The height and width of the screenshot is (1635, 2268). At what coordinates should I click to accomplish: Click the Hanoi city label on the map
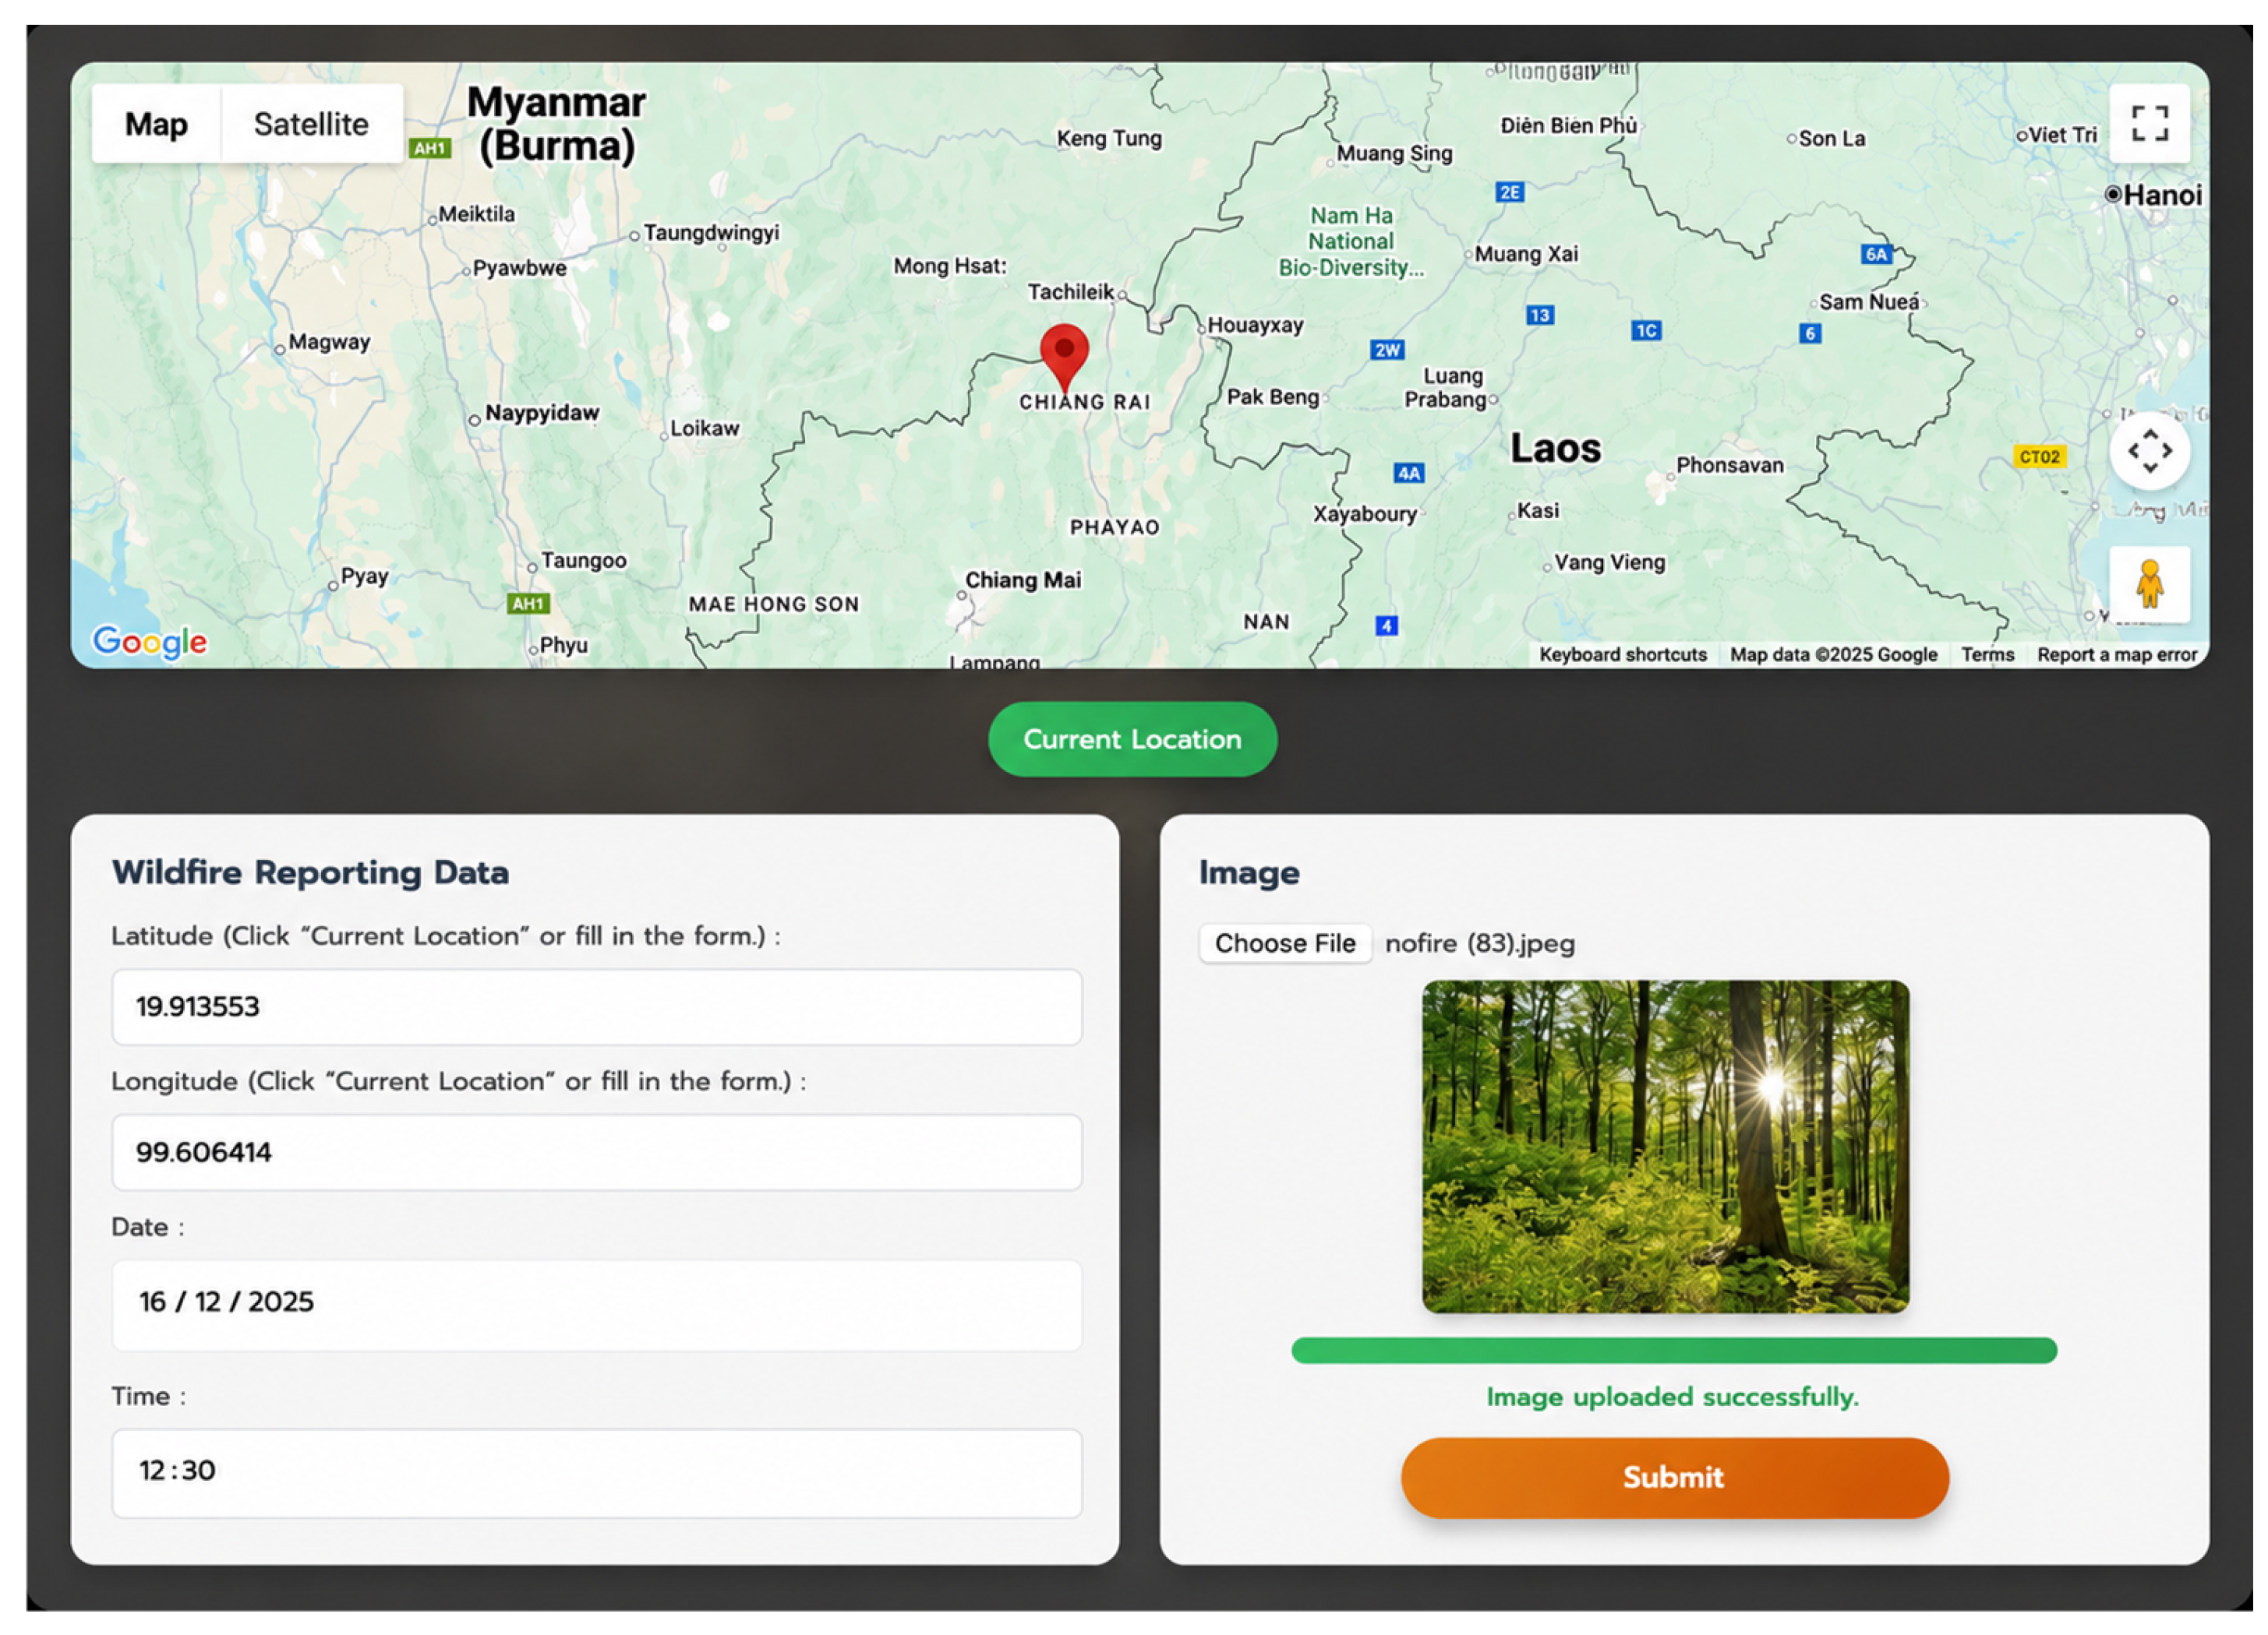point(2162,195)
